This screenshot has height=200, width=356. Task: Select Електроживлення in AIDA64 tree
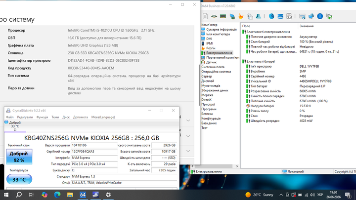(219, 53)
